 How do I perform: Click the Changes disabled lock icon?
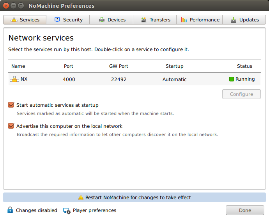[x=10, y=210]
